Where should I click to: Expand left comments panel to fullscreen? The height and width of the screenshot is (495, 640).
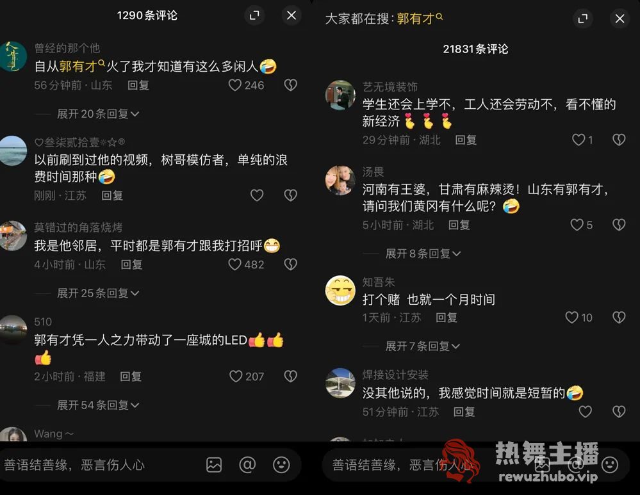click(x=255, y=15)
